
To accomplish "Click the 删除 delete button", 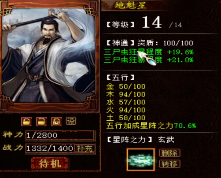I will tap(169, 153).
